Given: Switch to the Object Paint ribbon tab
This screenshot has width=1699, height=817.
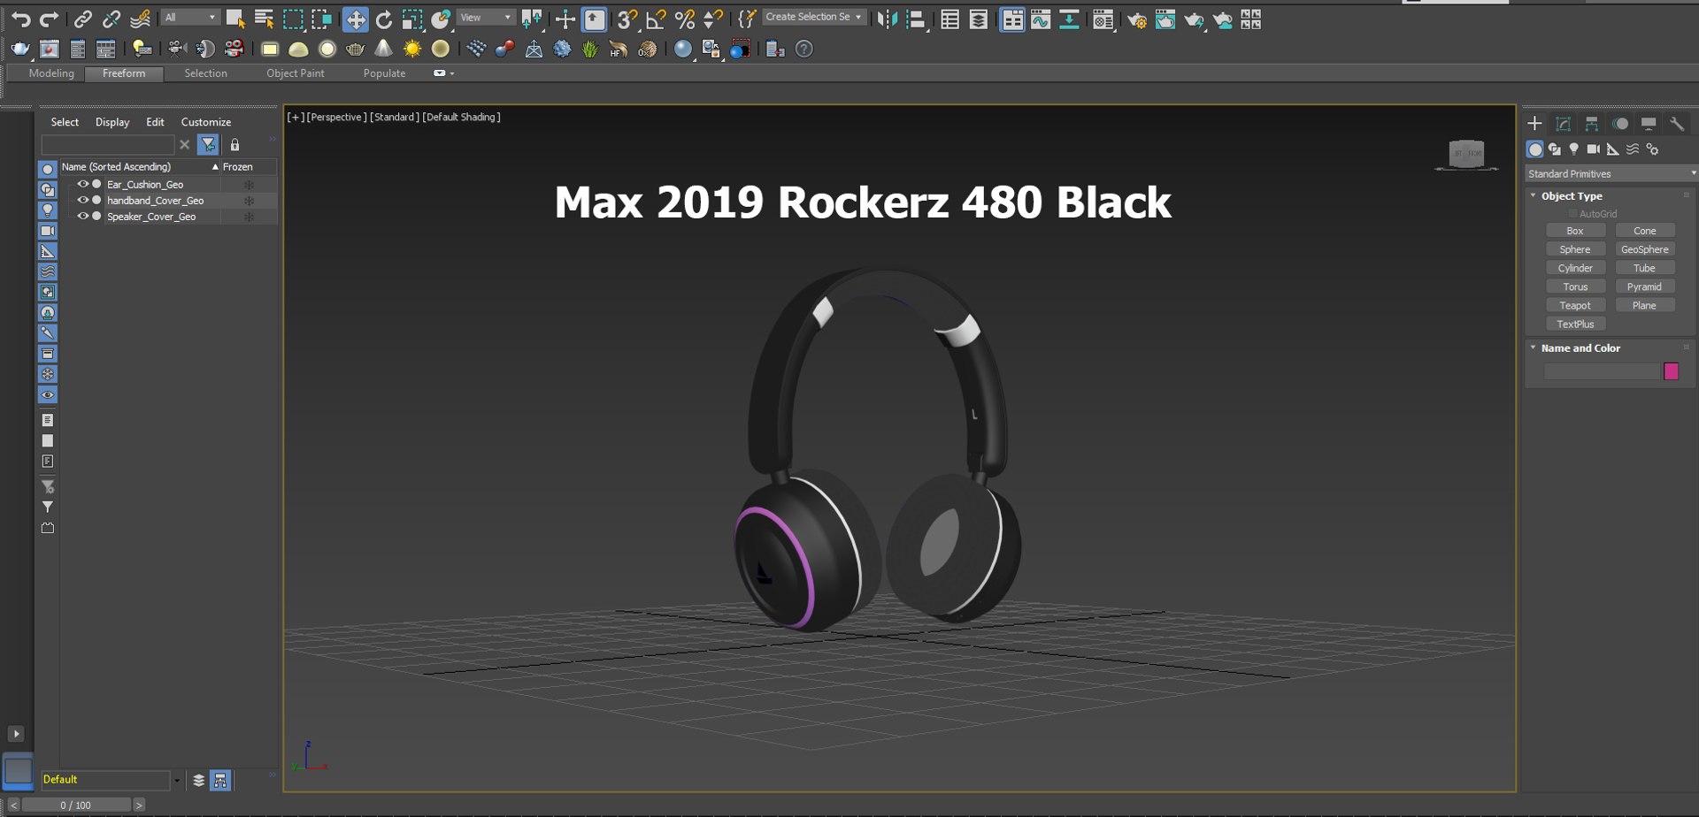Looking at the screenshot, I should coord(296,73).
